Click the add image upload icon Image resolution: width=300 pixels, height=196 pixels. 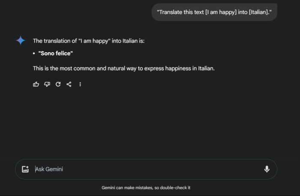(x=25, y=169)
